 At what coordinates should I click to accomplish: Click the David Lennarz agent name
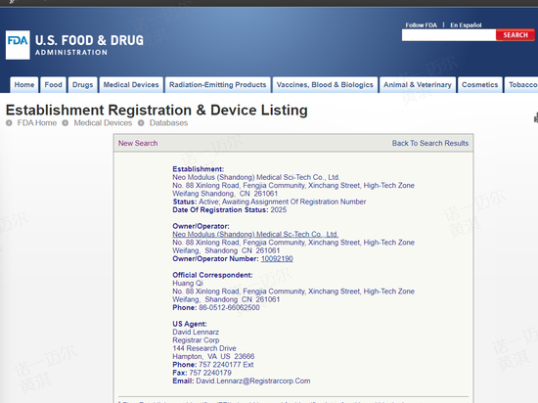pyautogui.click(x=196, y=332)
